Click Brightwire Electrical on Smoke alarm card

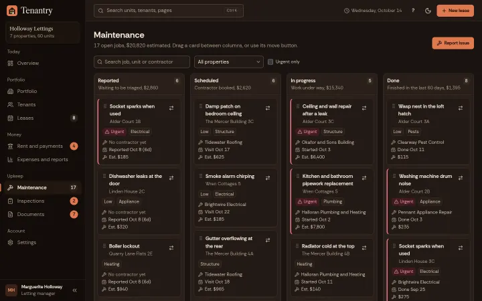click(225, 205)
